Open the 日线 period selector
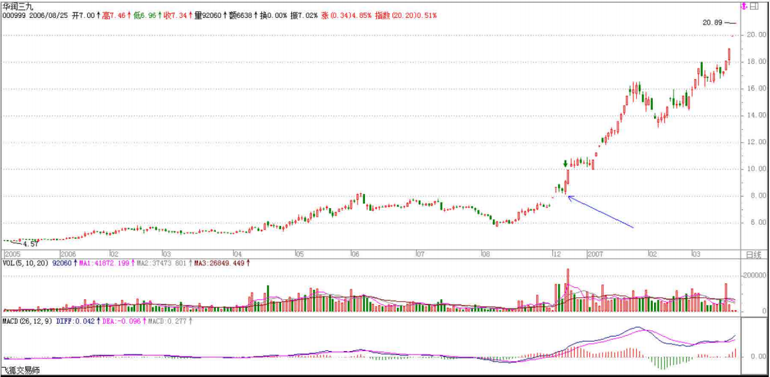This screenshot has height=377, width=770. click(x=753, y=255)
